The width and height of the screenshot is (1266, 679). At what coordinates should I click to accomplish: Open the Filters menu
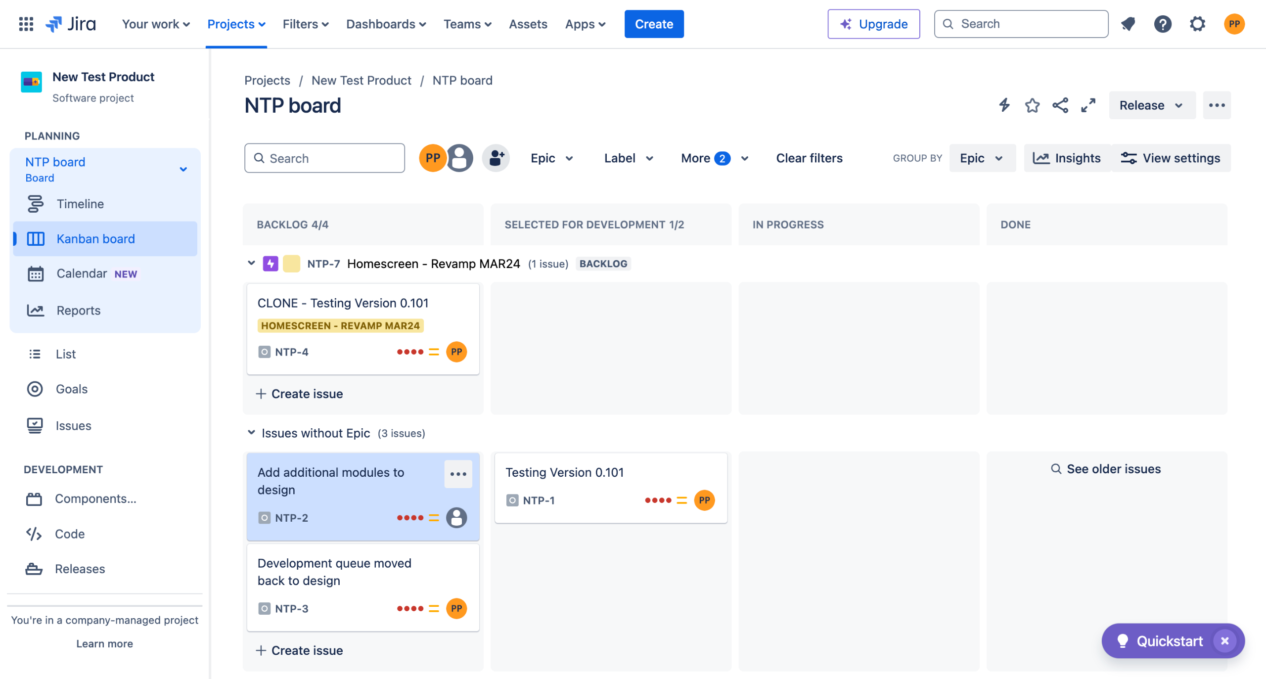pyautogui.click(x=306, y=24)
